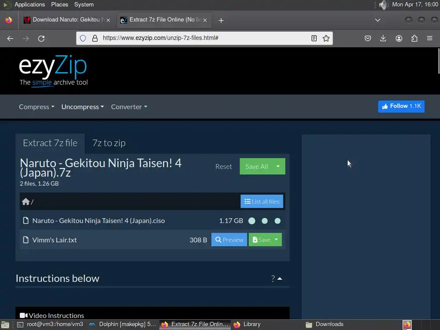Open the System menu
This screenshot has height=330, width=440.
coord(84,4)
